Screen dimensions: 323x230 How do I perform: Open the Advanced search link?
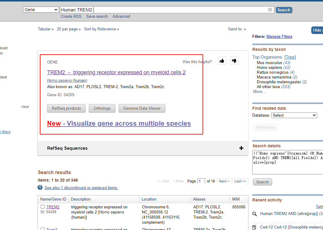point(121,17)
